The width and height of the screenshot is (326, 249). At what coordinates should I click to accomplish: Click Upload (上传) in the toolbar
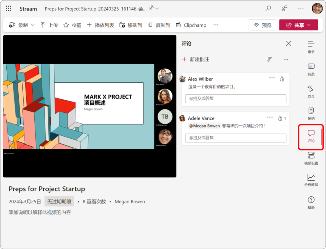(49, 25)
